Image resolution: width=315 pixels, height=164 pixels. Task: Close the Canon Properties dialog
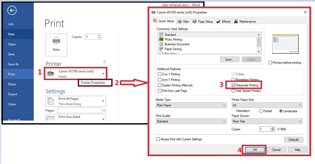(x=305, y=12)
